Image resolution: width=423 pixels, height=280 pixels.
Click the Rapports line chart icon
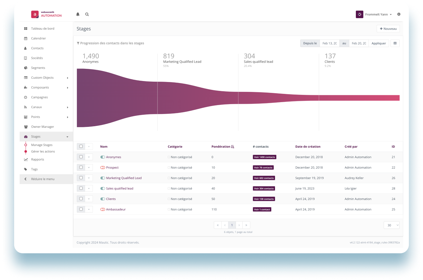pyautogui.click(x=26, y=159)
